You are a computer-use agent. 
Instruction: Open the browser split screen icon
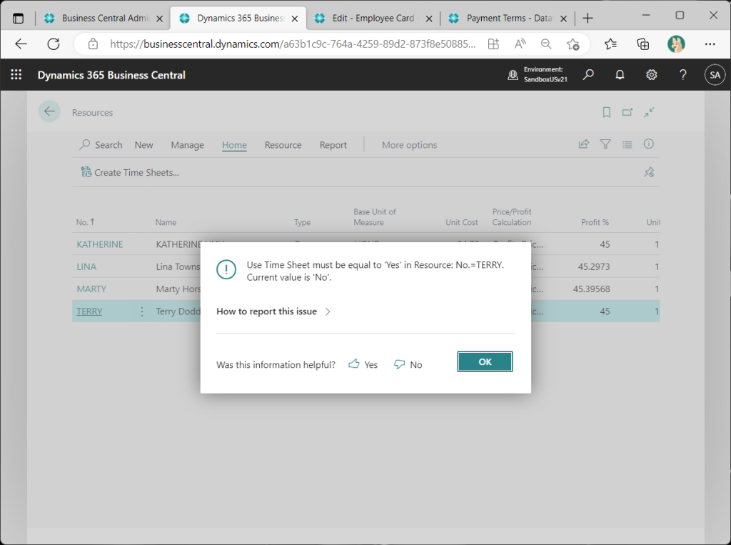(493, 44)
